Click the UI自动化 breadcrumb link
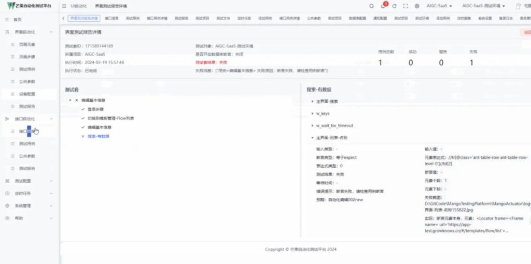The image size is (531, 264). pyautogui.click(x=79, y=6)
